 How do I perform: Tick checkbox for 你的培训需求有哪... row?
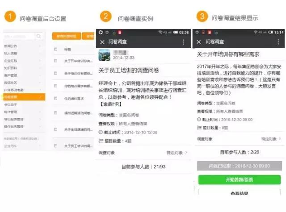55,86
